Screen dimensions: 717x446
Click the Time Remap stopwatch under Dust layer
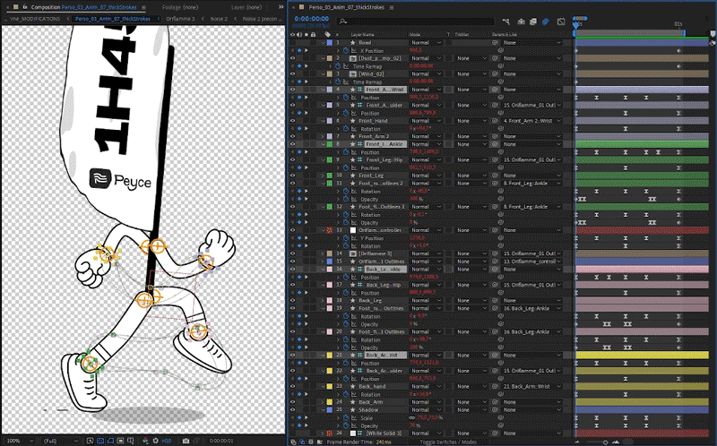[x=339, y=65]
